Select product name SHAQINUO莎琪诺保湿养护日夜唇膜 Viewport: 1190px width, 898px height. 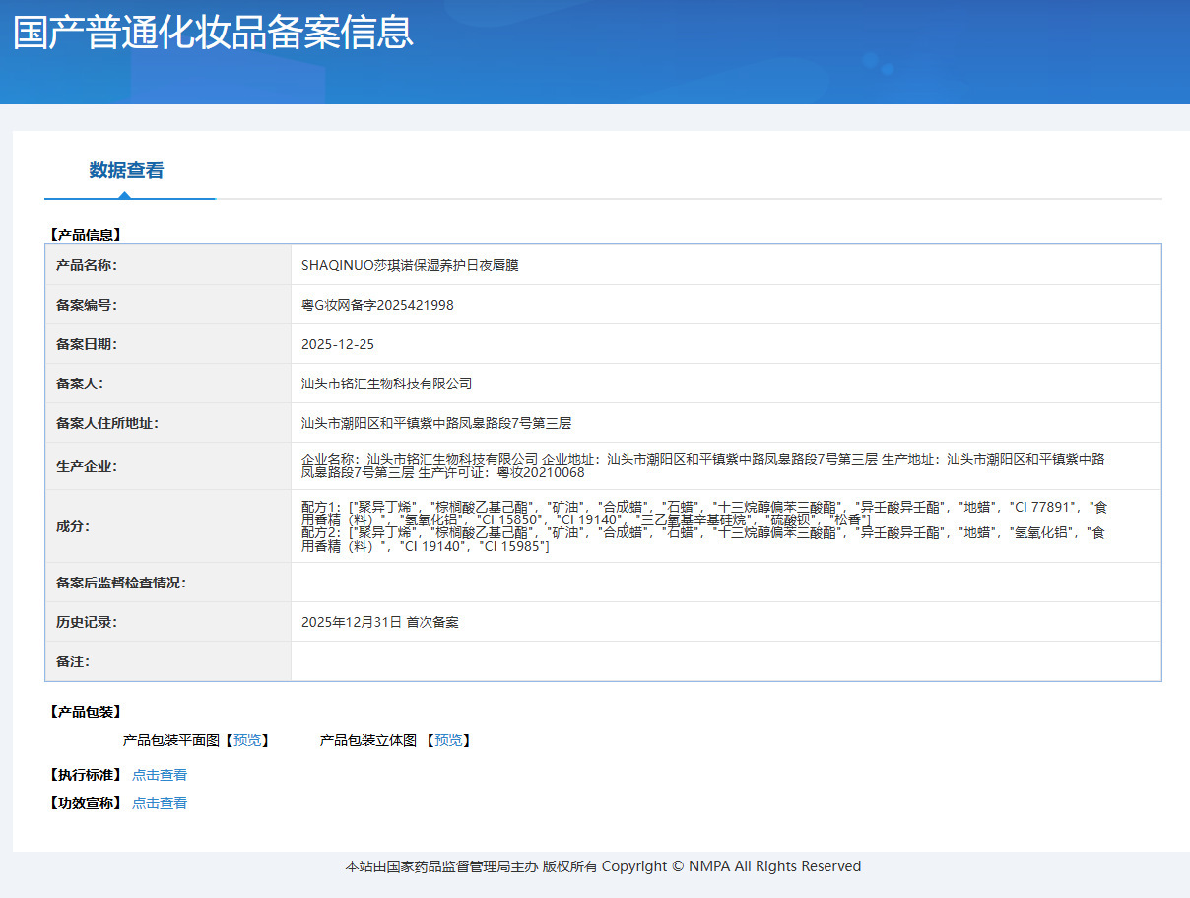point(410,265)
